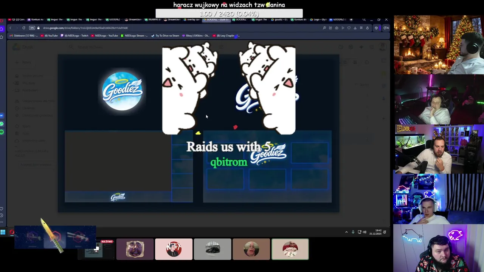Reload the Google Drive page
The image size is (484, 272).
pos(23,28)
